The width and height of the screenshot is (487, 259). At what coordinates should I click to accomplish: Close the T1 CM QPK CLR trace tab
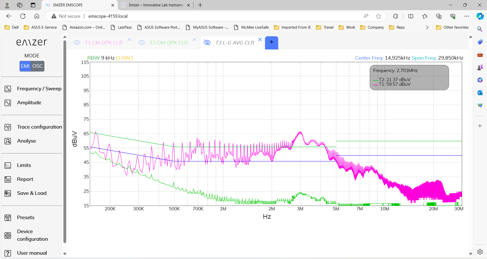tap(129, 39)
